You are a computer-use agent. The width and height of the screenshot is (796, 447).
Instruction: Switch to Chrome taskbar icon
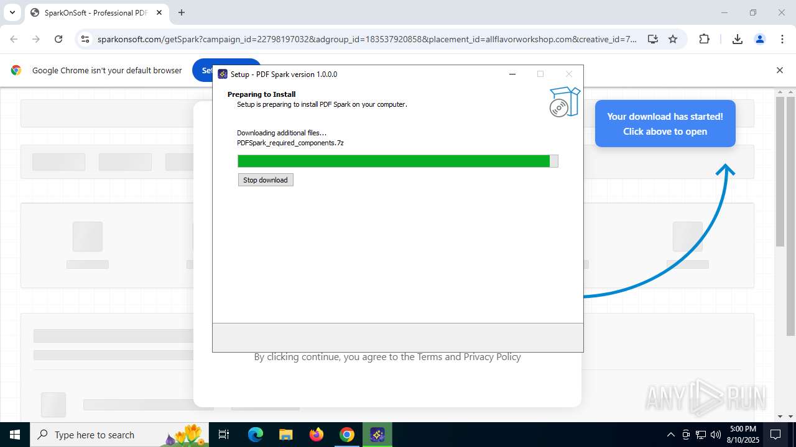(347, 435)
